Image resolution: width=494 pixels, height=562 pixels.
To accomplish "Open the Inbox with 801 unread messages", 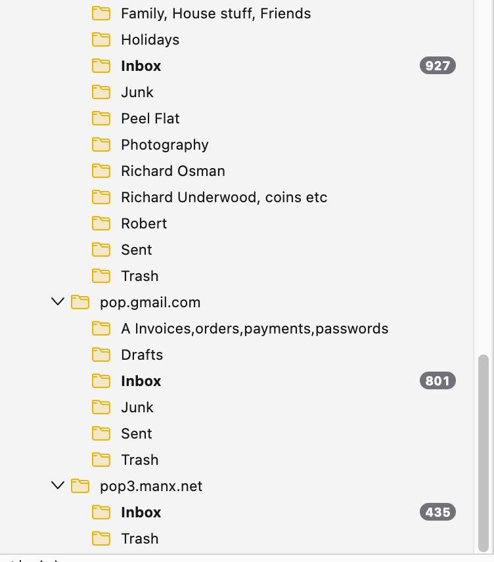I will click(141, 381).
